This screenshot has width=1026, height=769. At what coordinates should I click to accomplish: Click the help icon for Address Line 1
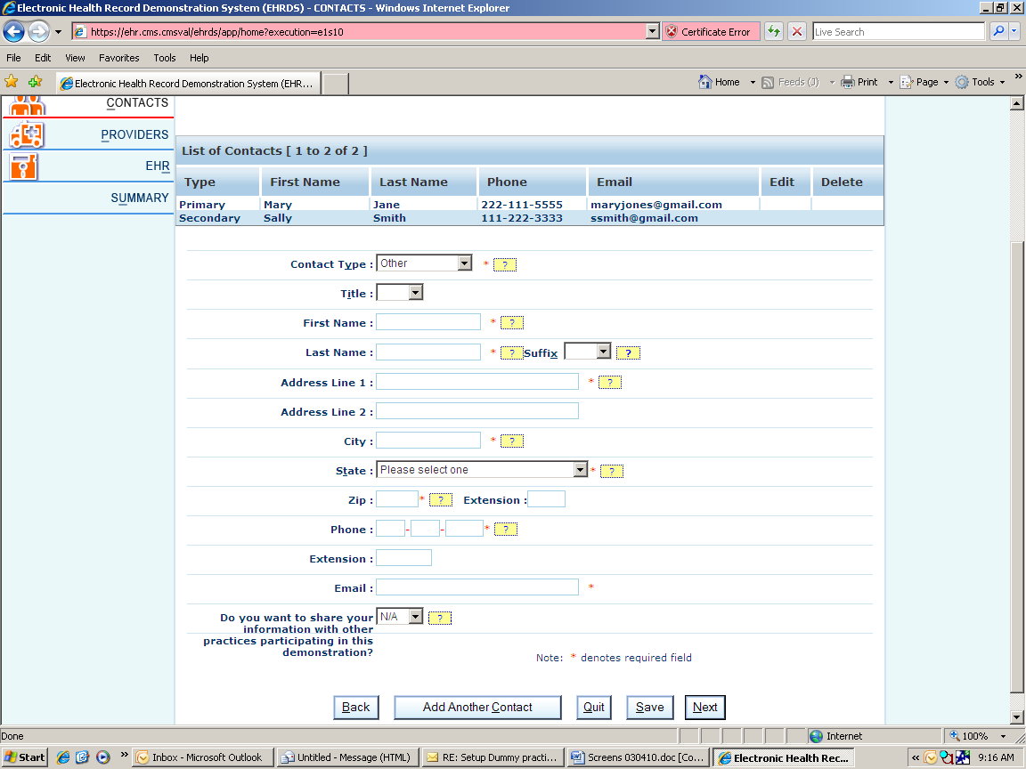pyautogui.click(x=610, y=383)
